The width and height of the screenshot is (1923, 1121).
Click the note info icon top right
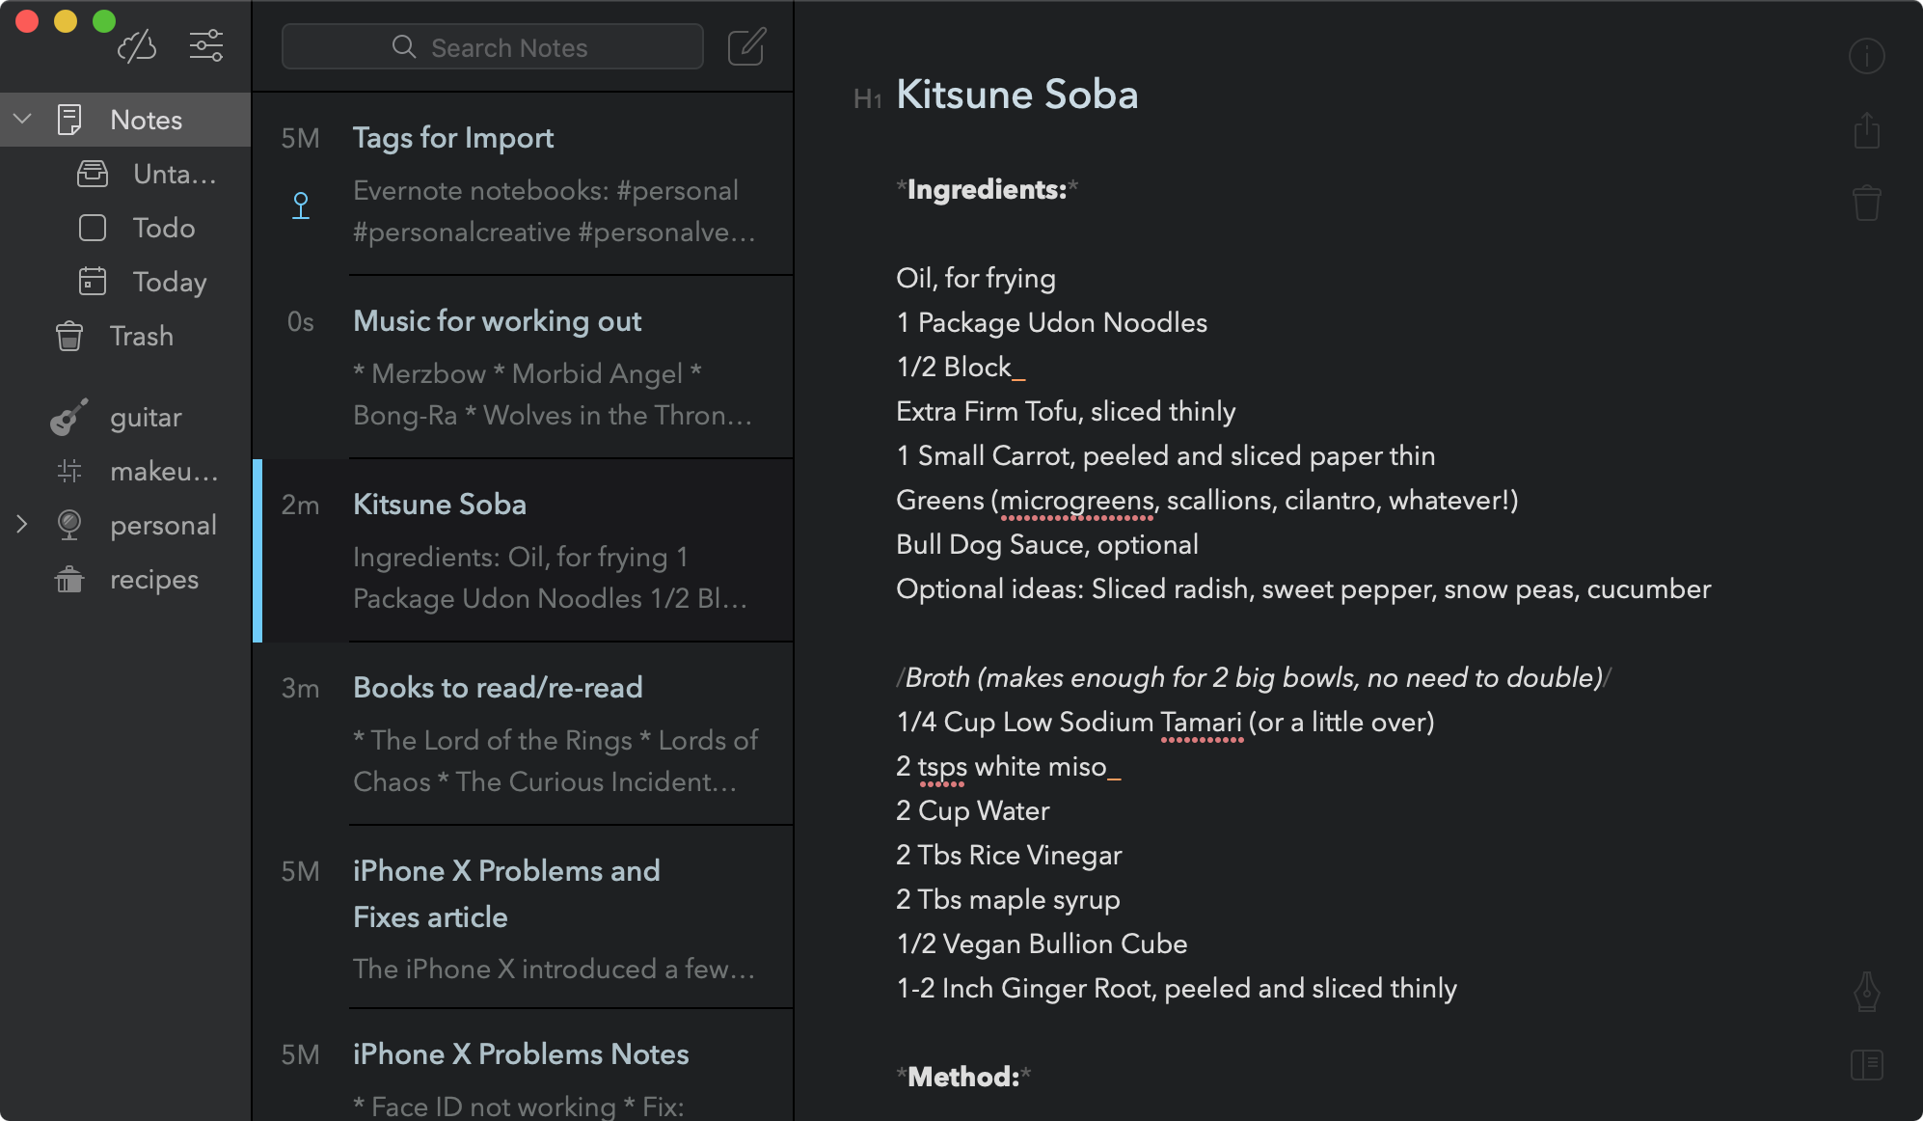[x=1867, y=56]
